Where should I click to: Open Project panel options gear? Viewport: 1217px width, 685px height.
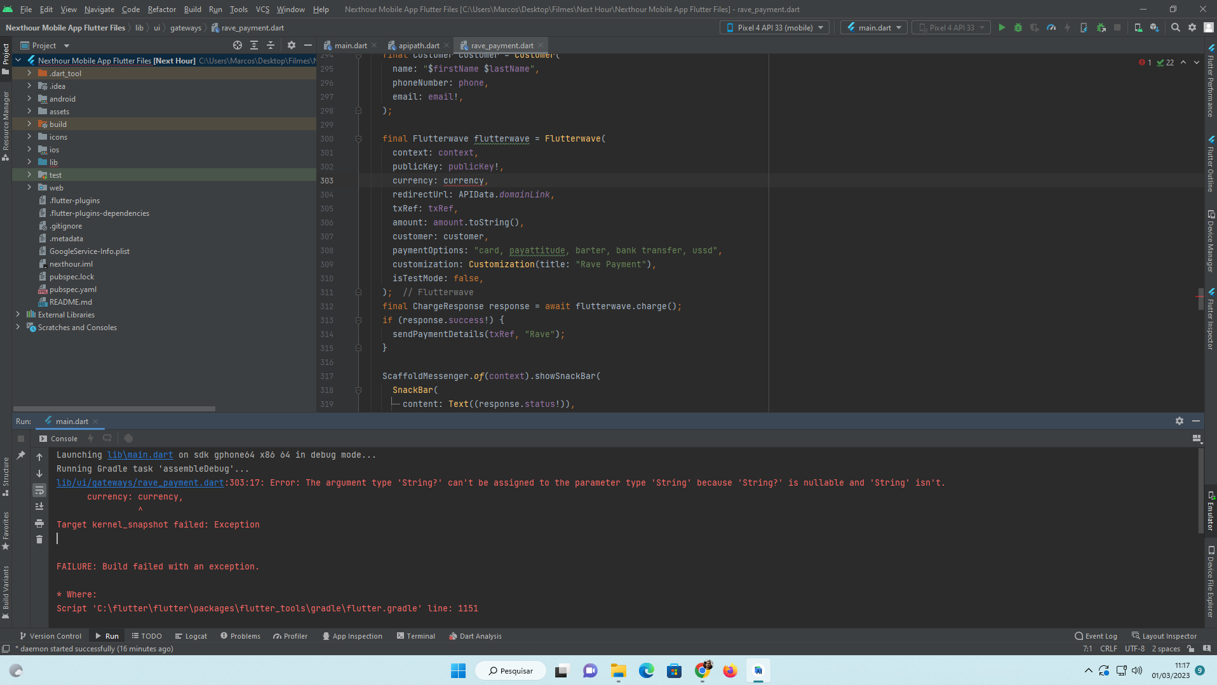pyautogui.click(x=292, y=46)
